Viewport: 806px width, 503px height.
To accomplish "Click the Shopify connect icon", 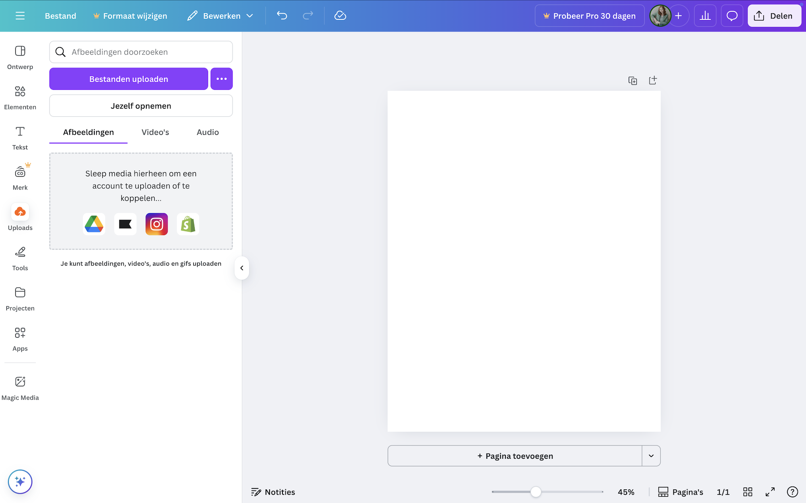I will 188,224.
